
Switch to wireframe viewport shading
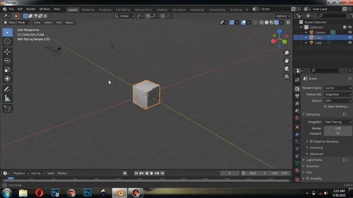tap(261, 23)
